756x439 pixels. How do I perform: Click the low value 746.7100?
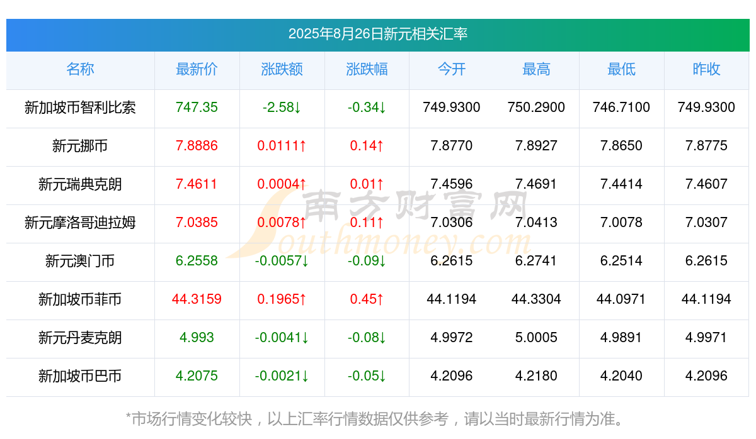pos(621,108)
